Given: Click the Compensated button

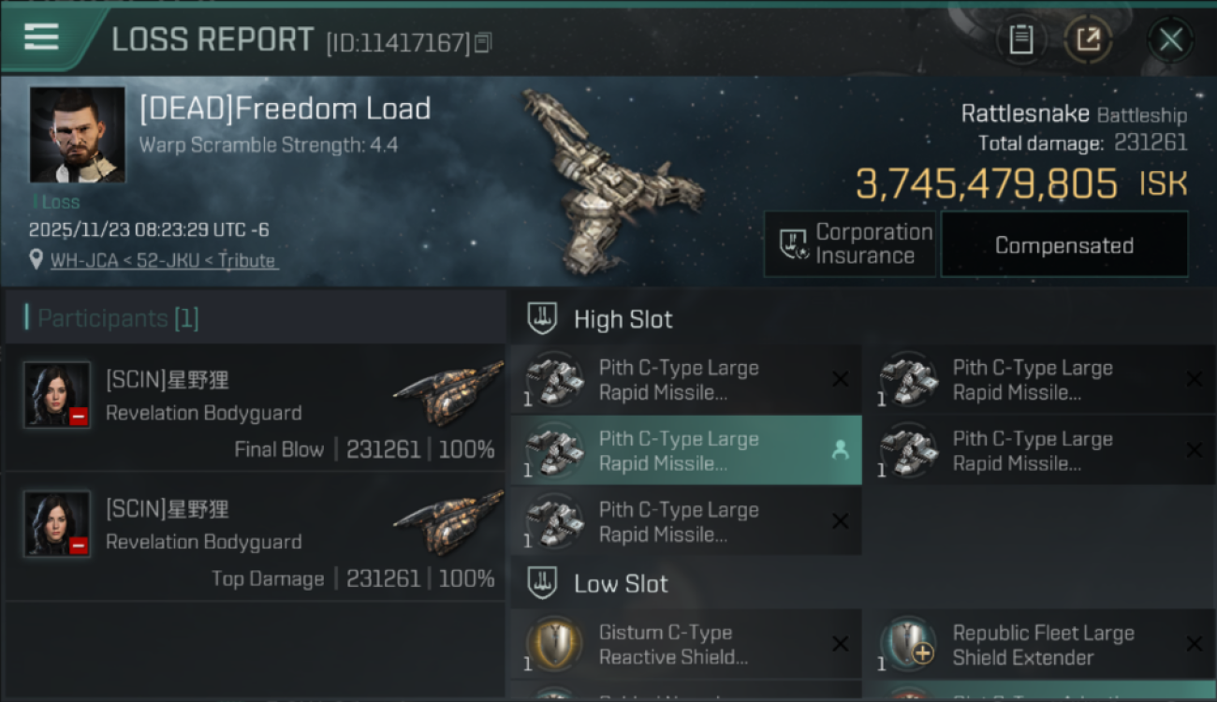Looking at the screenshot, I should click(x=1063, y=245).
